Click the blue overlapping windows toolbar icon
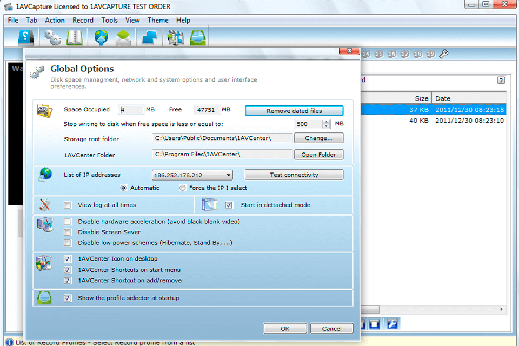 pyautogui.click(x=149, y=37)
